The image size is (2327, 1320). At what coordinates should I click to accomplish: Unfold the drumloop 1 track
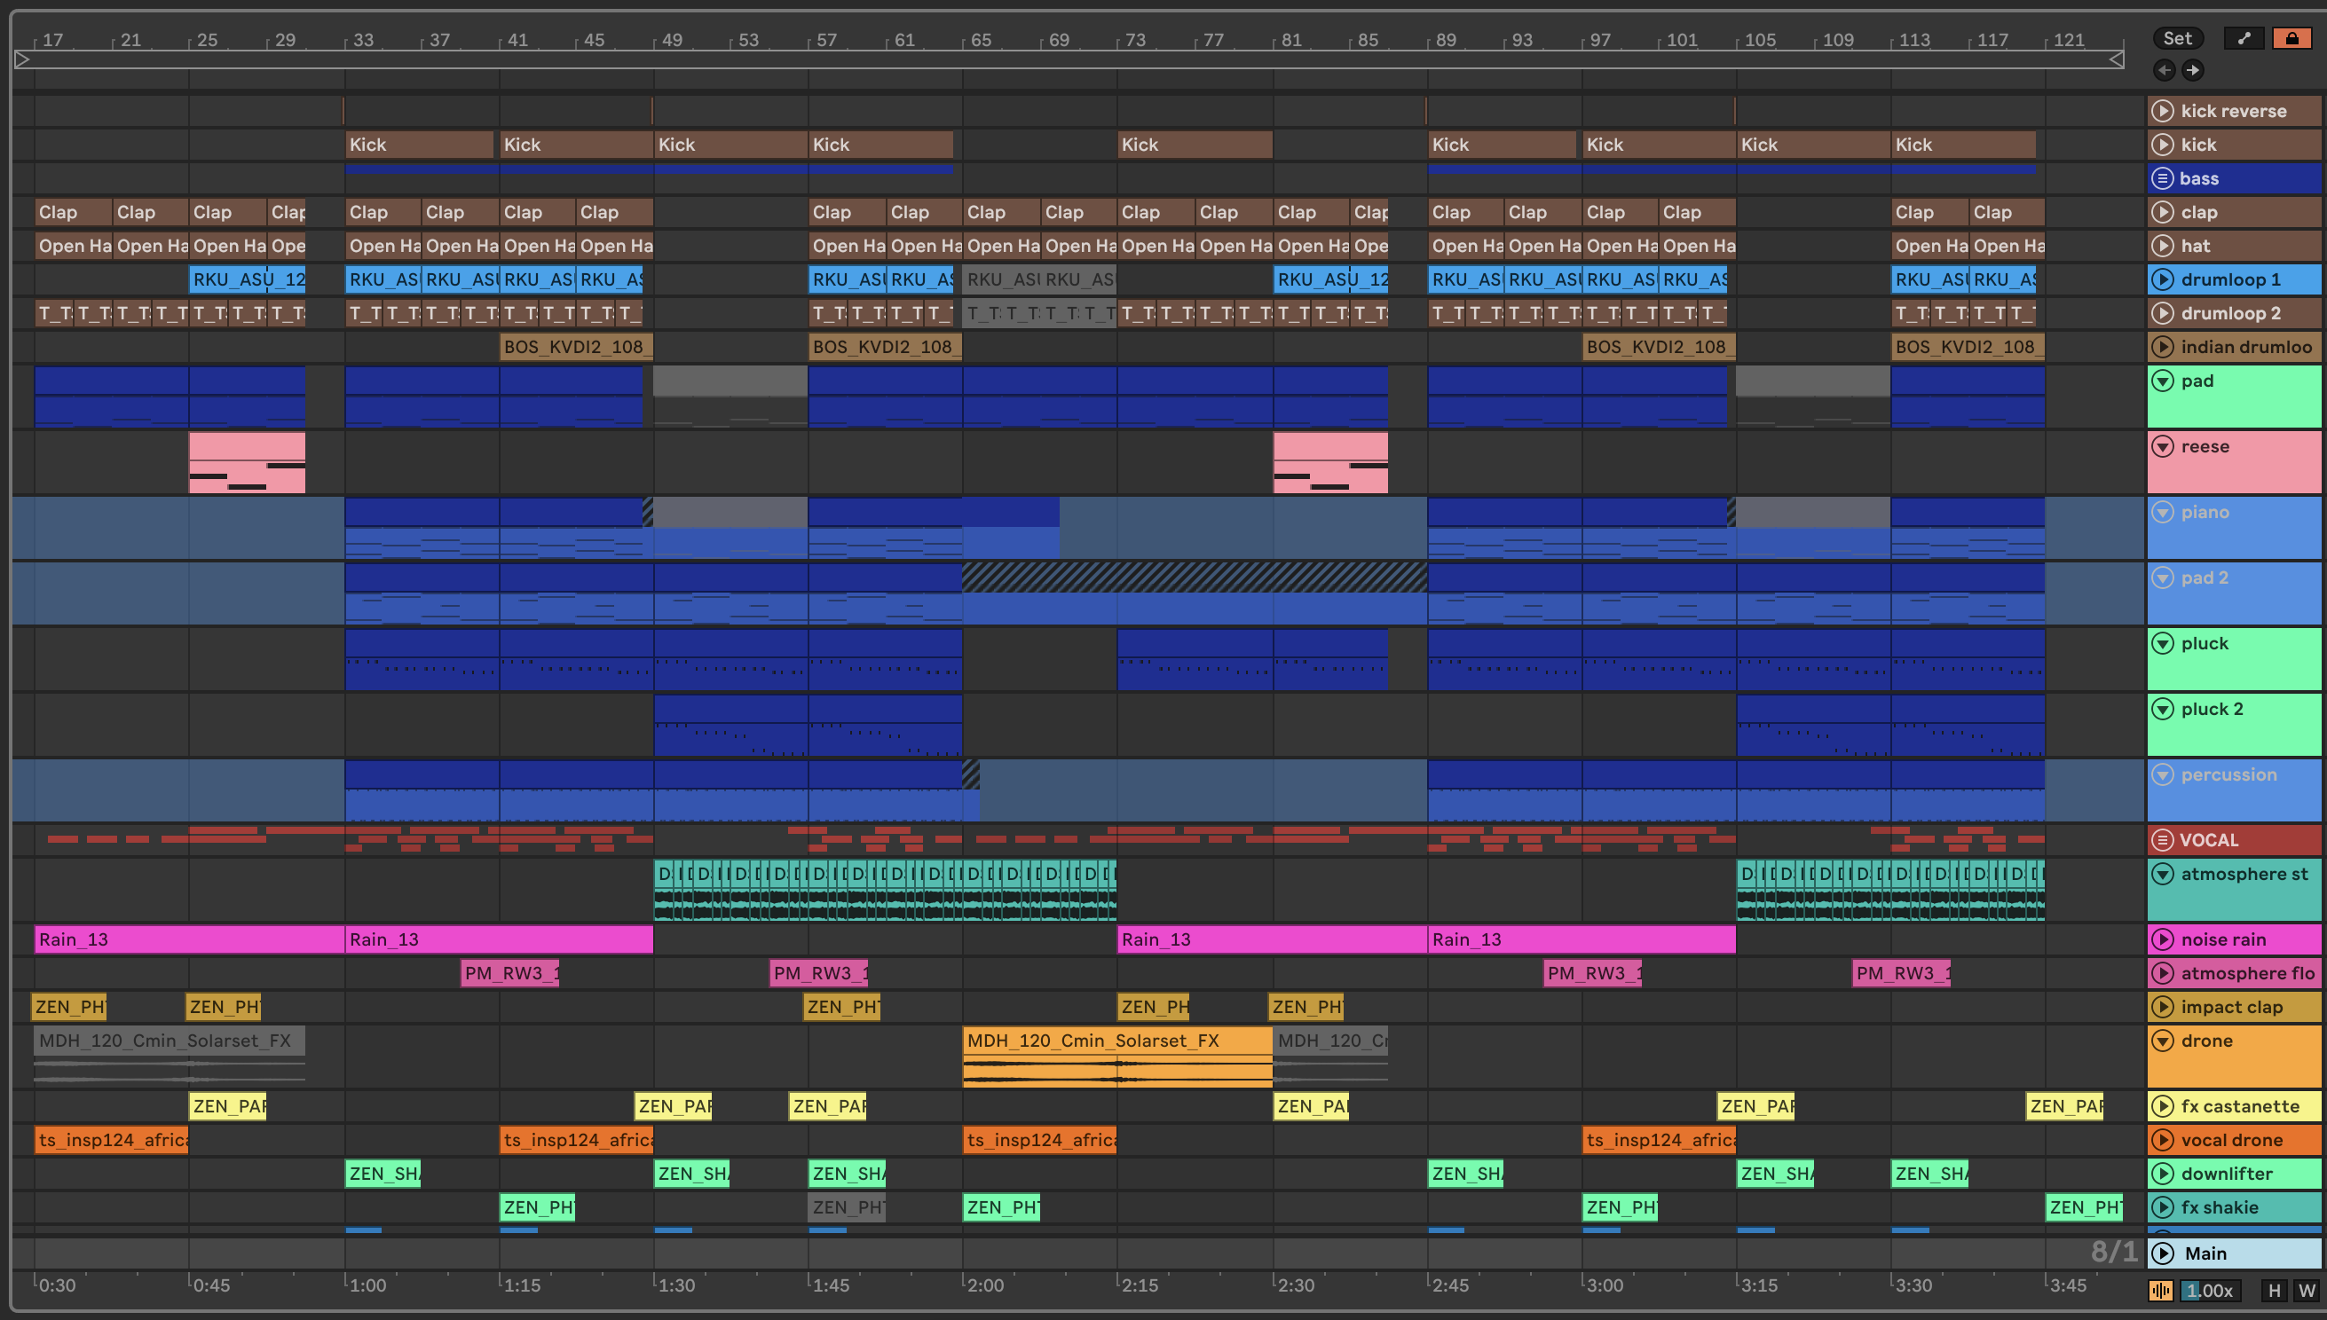tap(2163, 279)
